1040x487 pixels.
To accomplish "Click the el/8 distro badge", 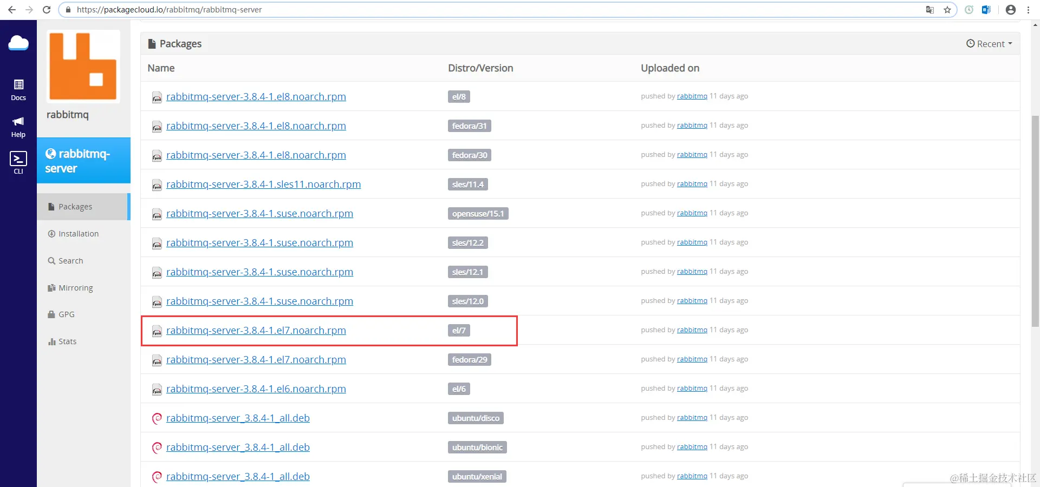I will click(x=459, y=97).
